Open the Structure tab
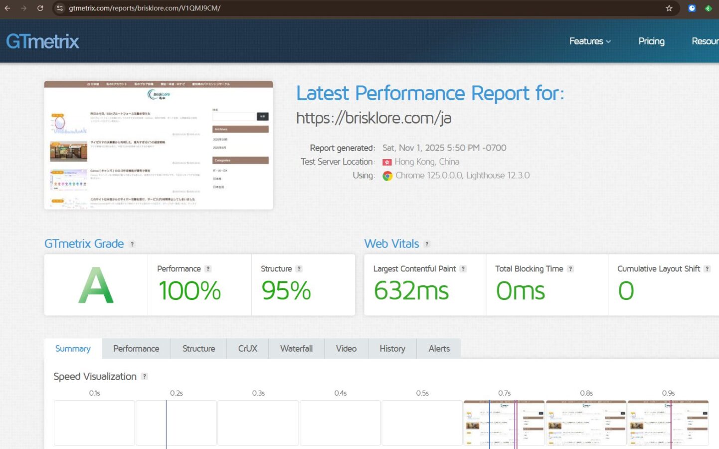This screenshot has height=449, width=719. (x=198, y=349)
